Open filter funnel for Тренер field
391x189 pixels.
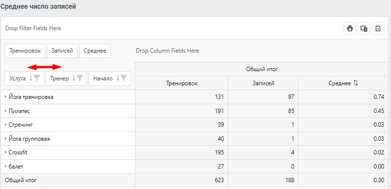[80, 78]
